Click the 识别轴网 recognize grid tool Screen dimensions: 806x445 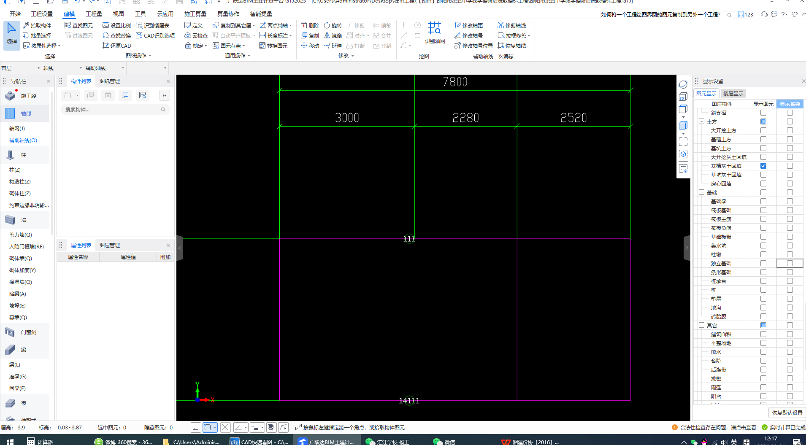click(x=435, y=33)
